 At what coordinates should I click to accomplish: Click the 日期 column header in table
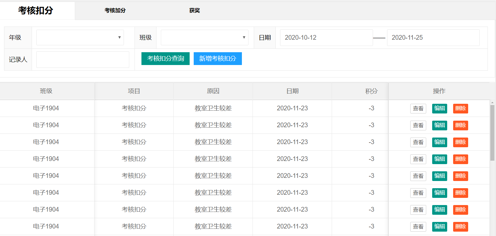(x=292, y=91)
